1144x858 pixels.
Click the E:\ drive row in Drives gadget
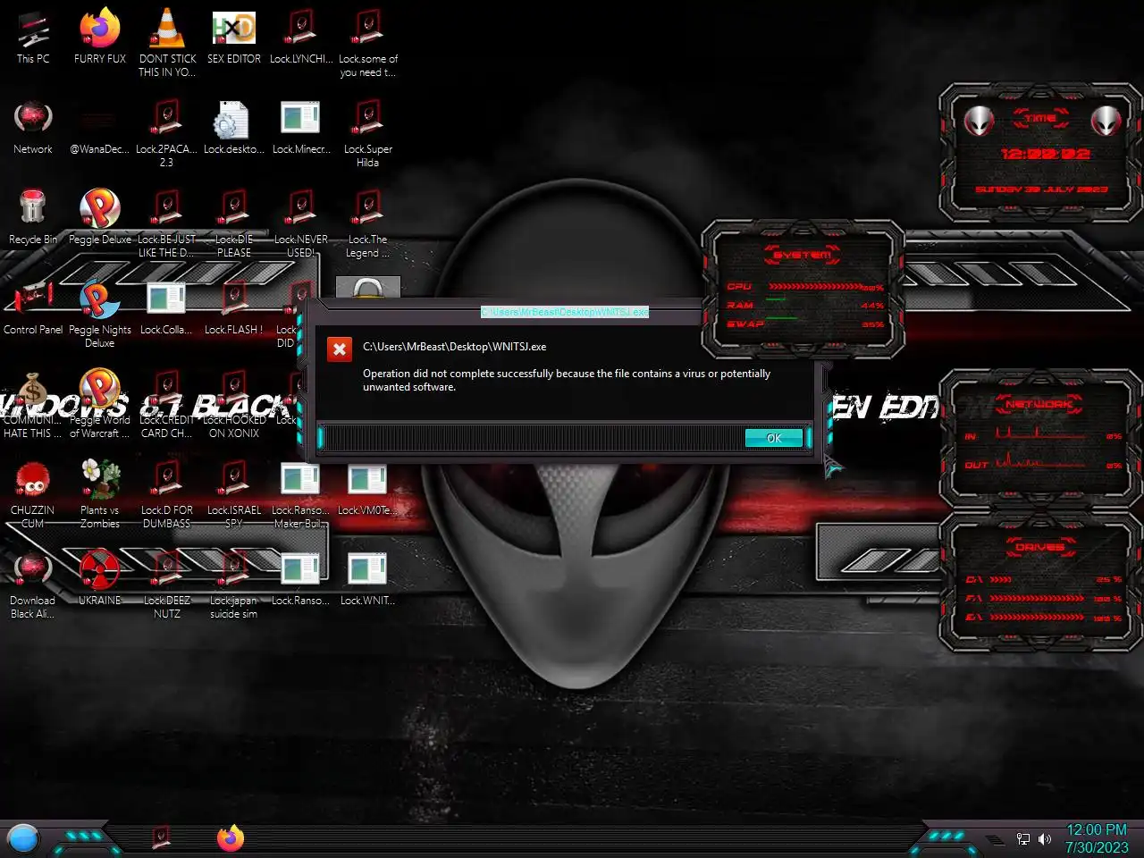tap(1044, 617)
